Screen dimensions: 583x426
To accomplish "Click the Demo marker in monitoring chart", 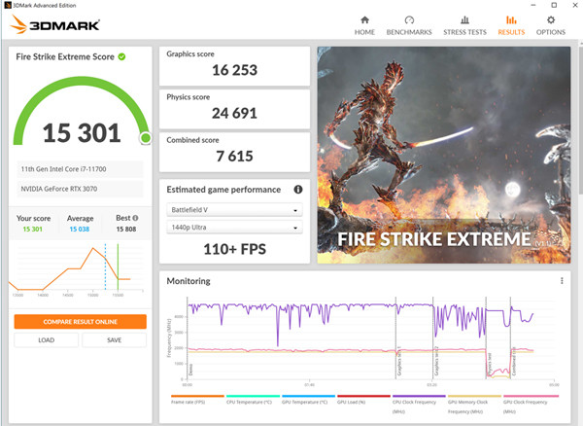I will (x=190, y=370).
